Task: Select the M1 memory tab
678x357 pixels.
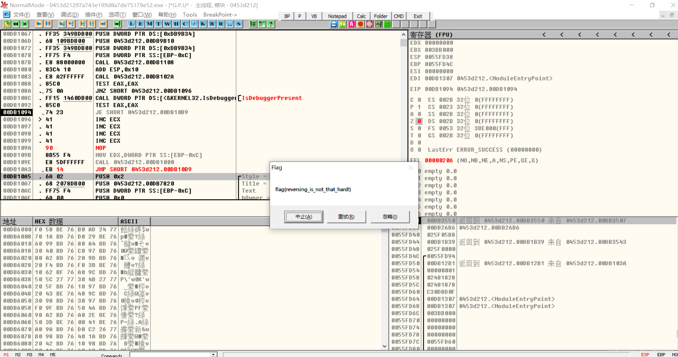Action: click(6, 355)
